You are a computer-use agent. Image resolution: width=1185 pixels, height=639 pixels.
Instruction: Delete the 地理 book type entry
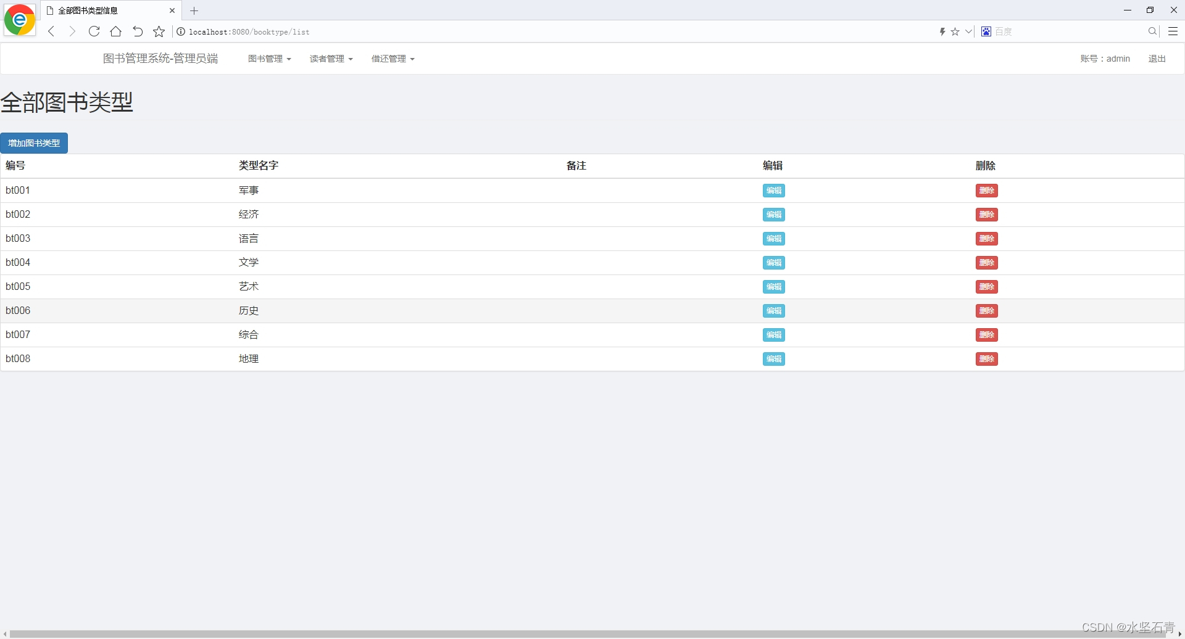tap(986, 358)
